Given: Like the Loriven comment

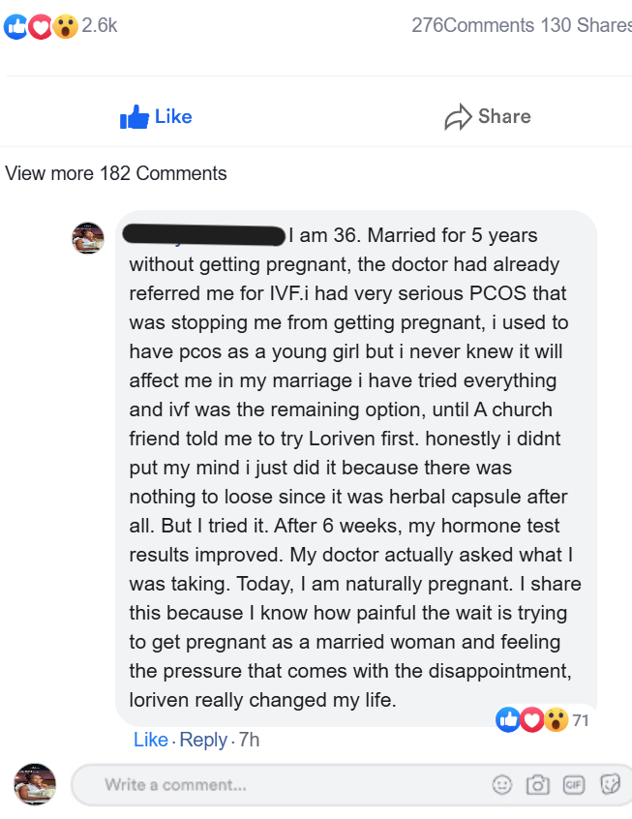Looking at the screenshot, I should [x=150, y=740].
